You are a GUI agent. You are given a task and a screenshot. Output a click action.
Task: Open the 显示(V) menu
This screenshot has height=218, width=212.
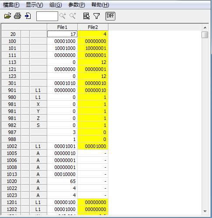35,5
